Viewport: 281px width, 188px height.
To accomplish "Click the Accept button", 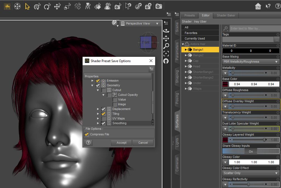I will (121, 143).
